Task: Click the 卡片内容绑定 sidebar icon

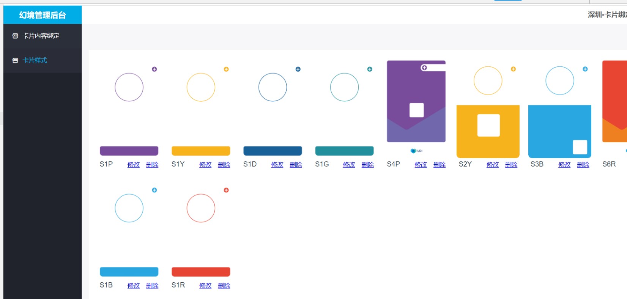Action: coord(15,36)
